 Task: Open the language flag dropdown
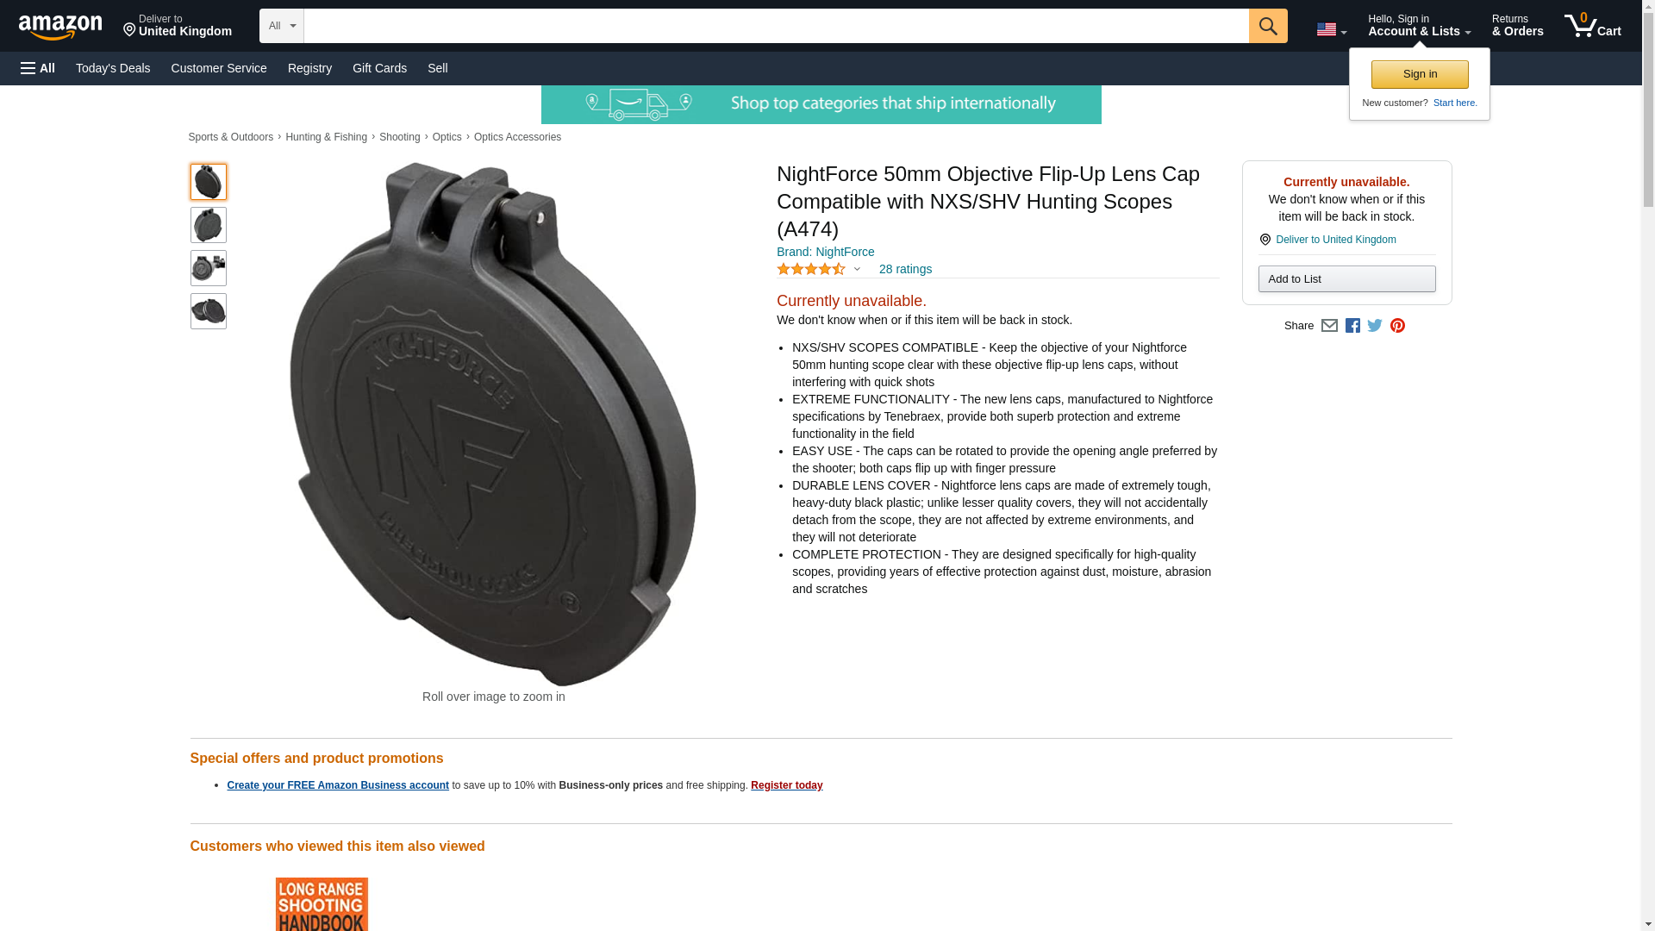click(x=1331, y=30)
